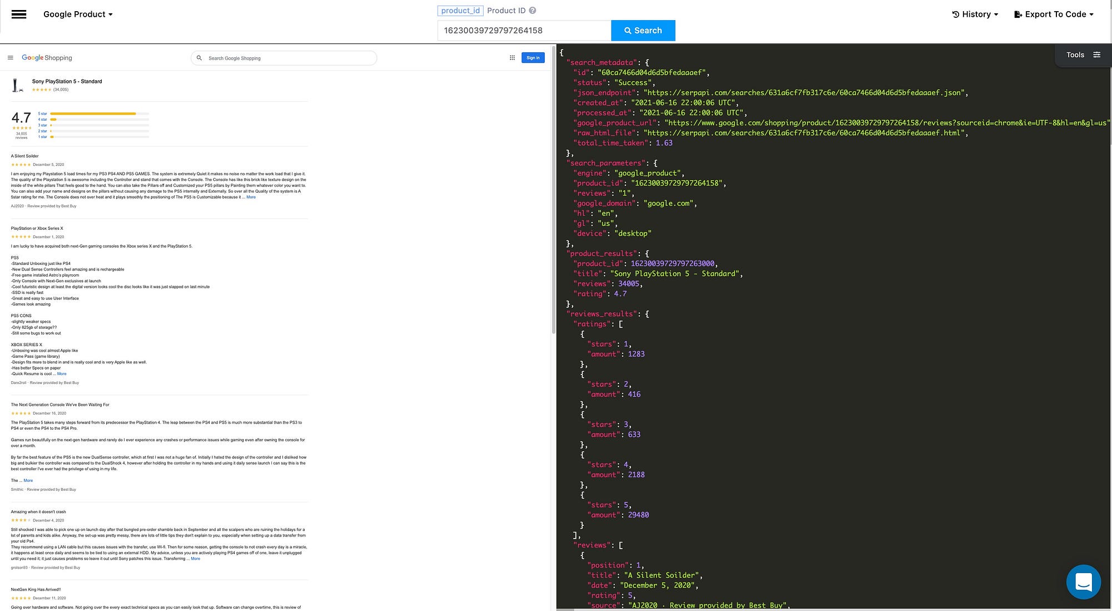
Task: Open Google Shopping sidebar hamburger menu
Action: (x=11, y=58)
